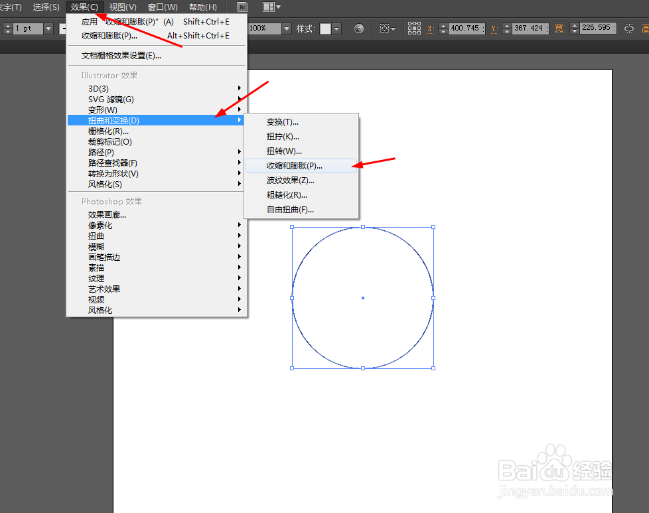Expand the Photoshop 风格化 submenu

click(157, 310)
